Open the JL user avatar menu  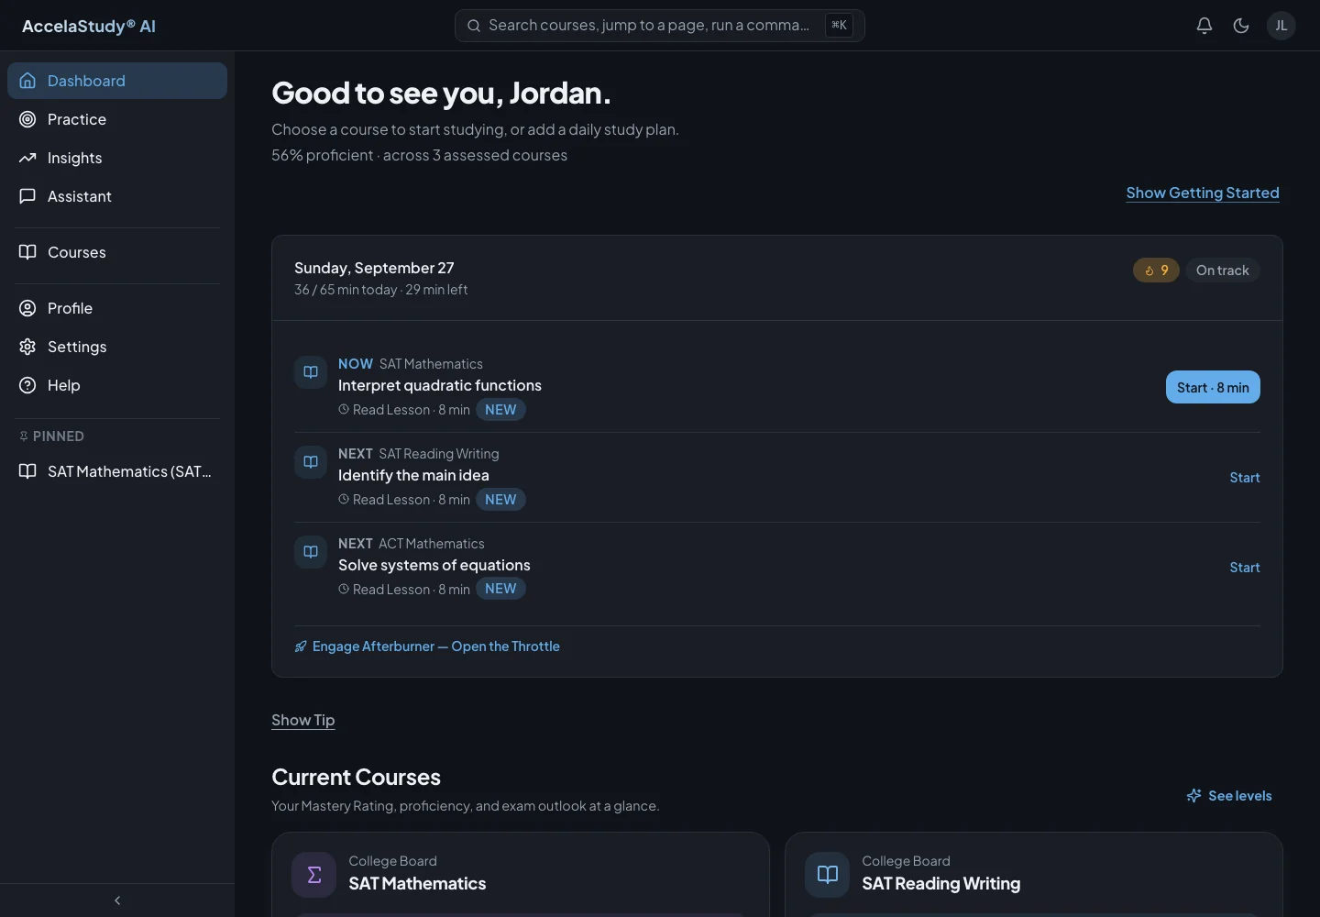click(1281, 26)
